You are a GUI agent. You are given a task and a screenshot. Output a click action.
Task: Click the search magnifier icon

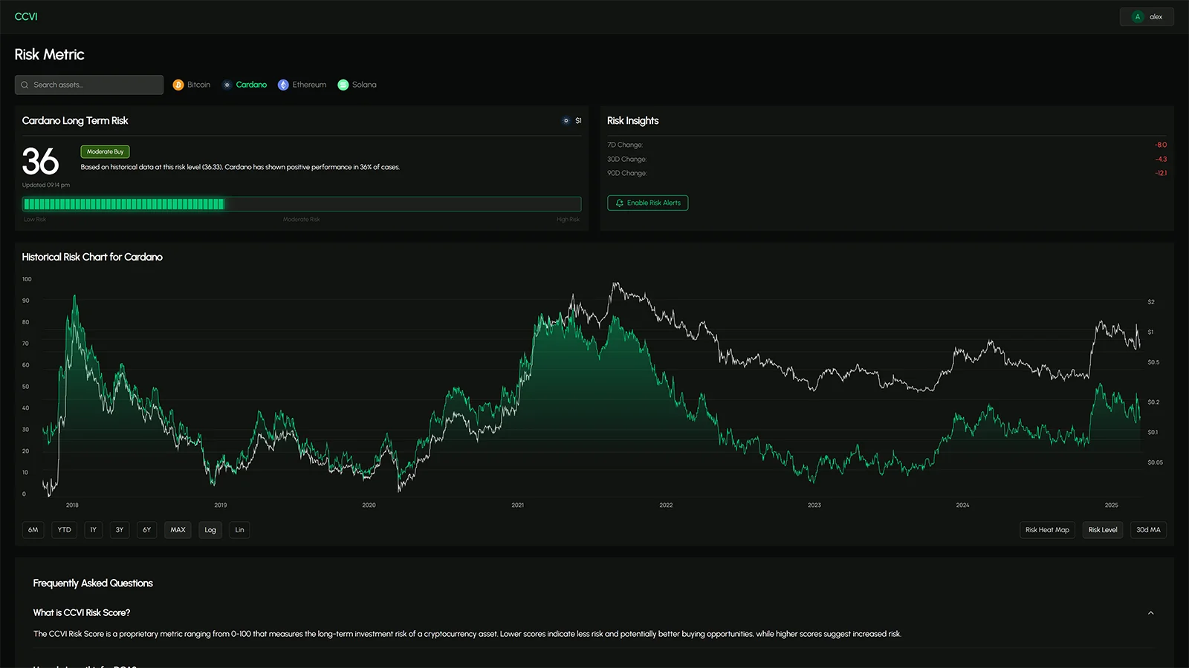[x=25, y=85]
